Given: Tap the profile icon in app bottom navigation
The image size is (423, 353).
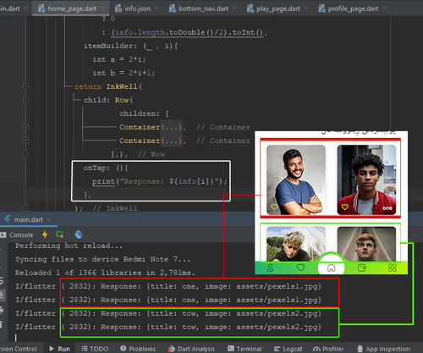Looking at the screenshot, I should 270,268.
